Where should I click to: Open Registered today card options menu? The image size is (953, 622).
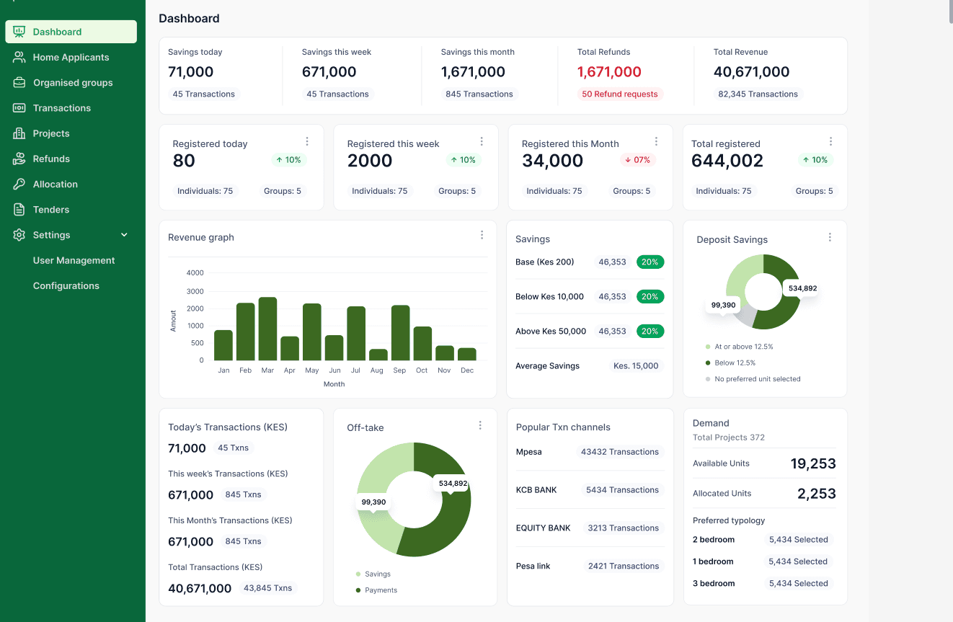[307, 141]
